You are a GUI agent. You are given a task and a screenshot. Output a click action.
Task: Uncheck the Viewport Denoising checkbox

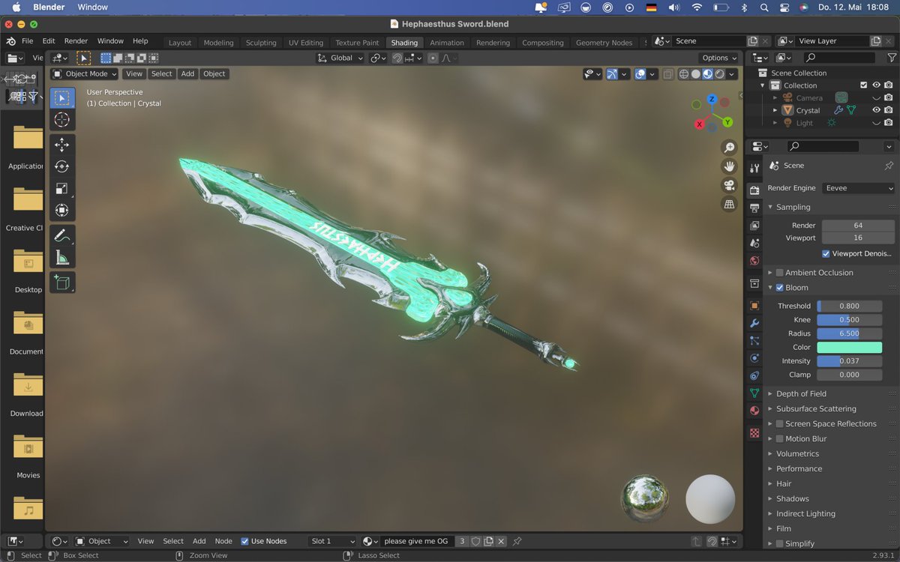(826, 253)
